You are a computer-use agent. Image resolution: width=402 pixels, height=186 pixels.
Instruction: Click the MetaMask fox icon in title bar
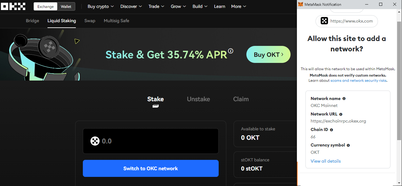(301, 5)
